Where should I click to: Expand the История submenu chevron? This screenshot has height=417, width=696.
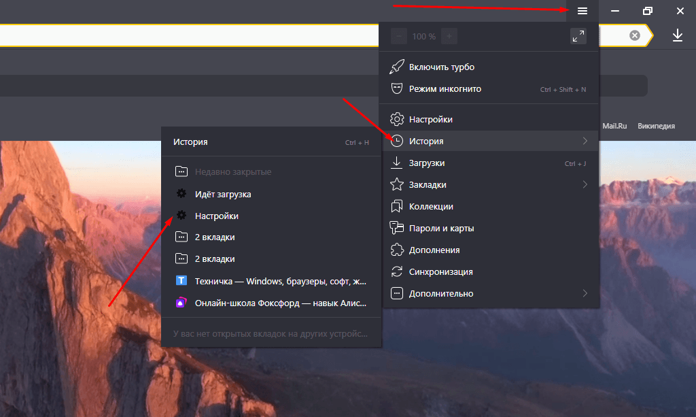coord(585,141)
